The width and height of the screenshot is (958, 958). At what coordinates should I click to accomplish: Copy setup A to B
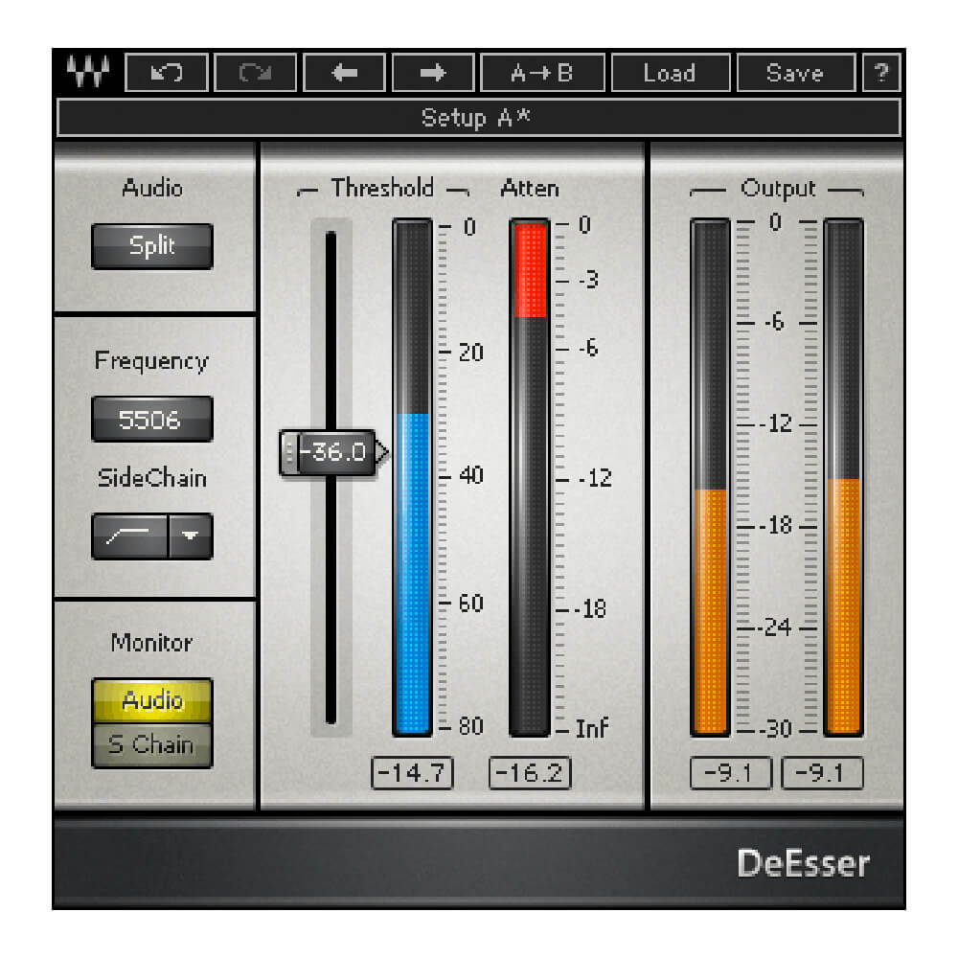click(x=543, y=73)
